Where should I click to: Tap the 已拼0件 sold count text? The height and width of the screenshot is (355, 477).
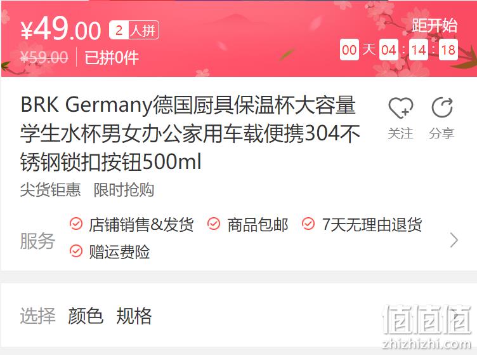click(112, 57)
